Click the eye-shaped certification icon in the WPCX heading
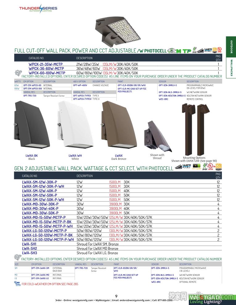The image size is (236, 305). tap(172, 51)
